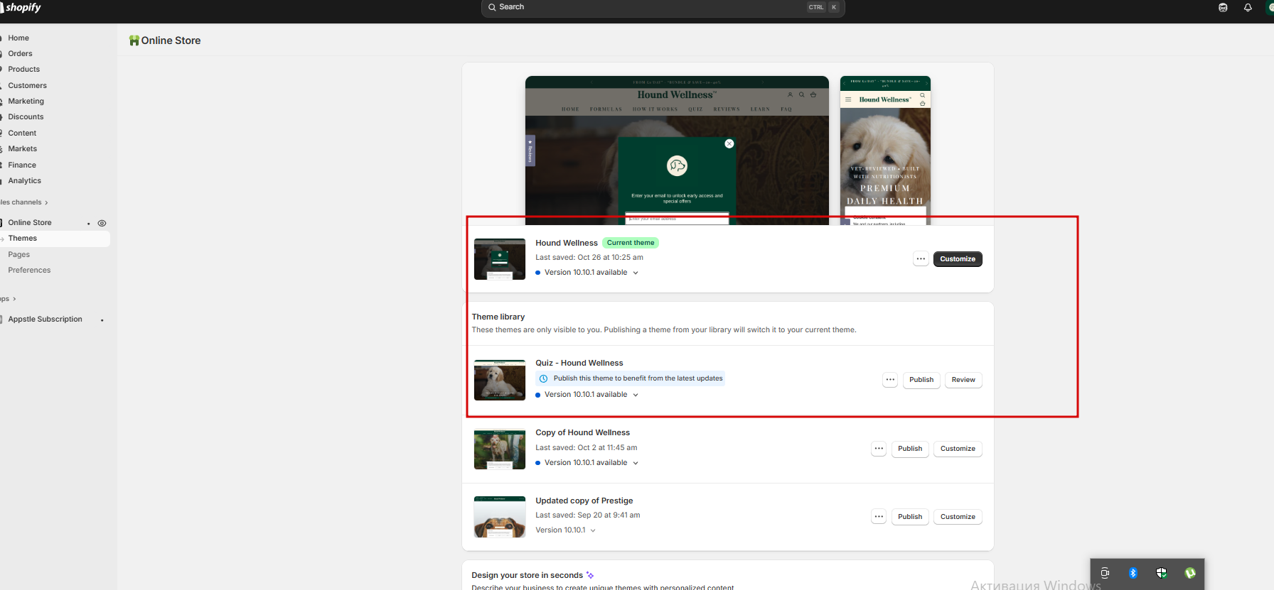The height and width of the screenshot is (590, 1274).
Task: Click the sparkle icon beside Design your store
Action: pos(590,575)
